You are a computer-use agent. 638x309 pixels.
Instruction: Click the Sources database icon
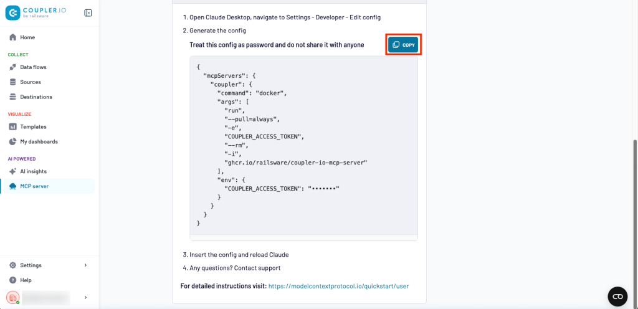click(x=12, y=82)
